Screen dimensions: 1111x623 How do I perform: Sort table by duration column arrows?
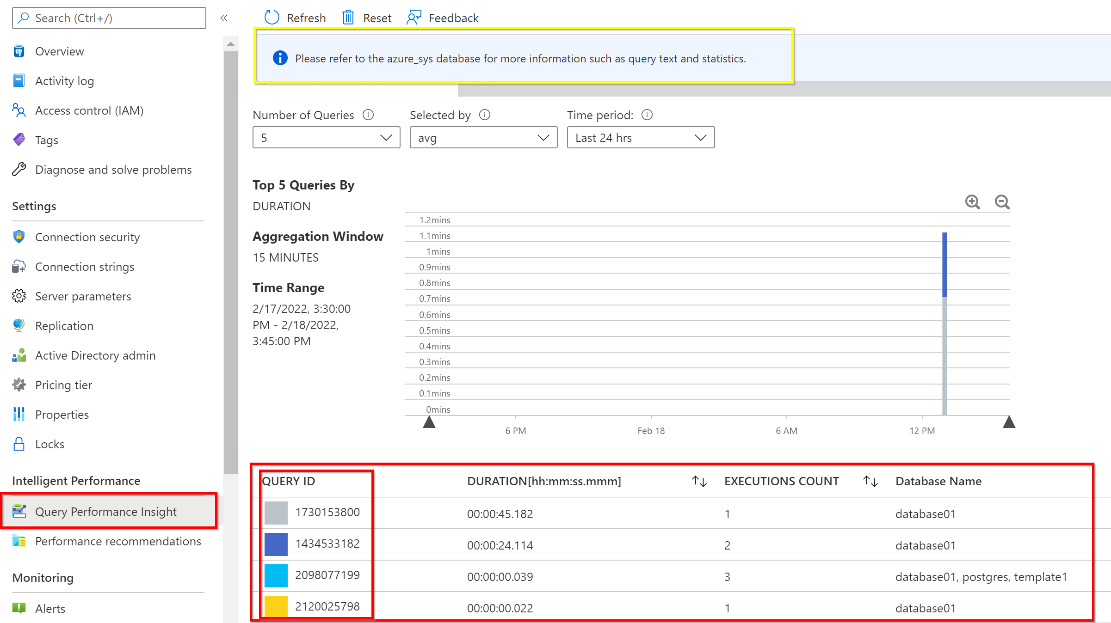[699, 481]
